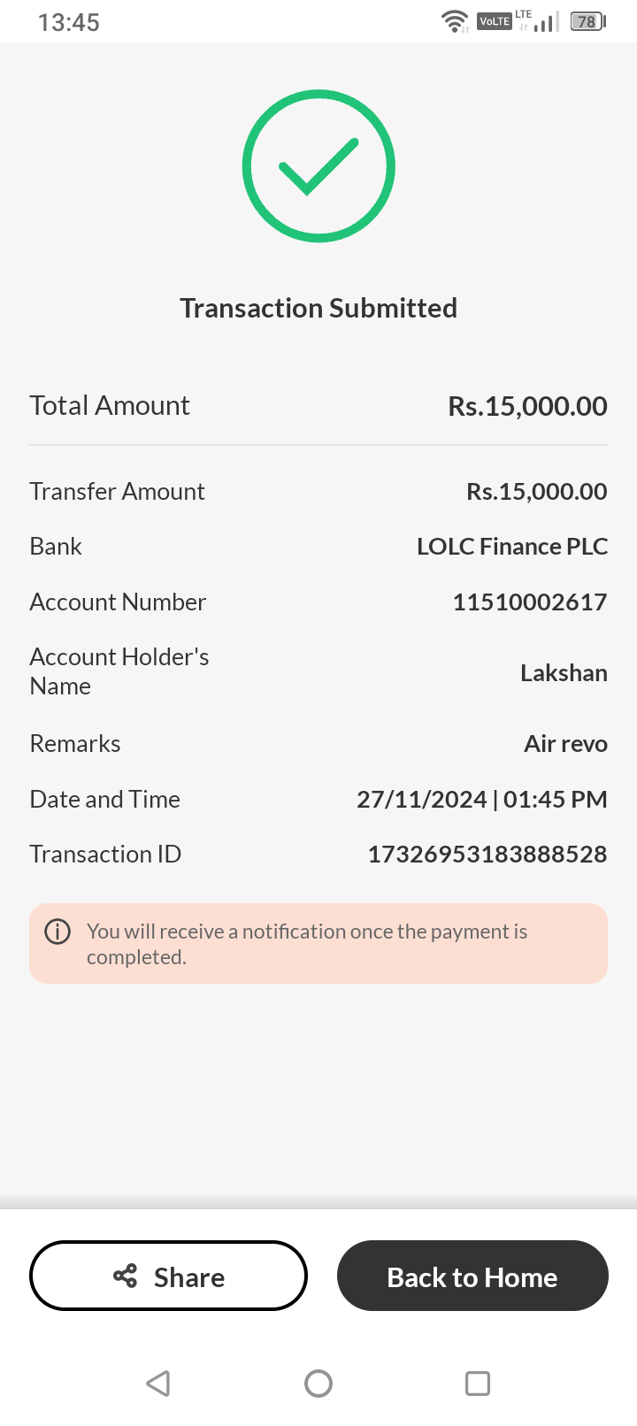Tap the Air revo remarks text
Viewport: 637px width, 1426px height.
[x=565, y=743]
